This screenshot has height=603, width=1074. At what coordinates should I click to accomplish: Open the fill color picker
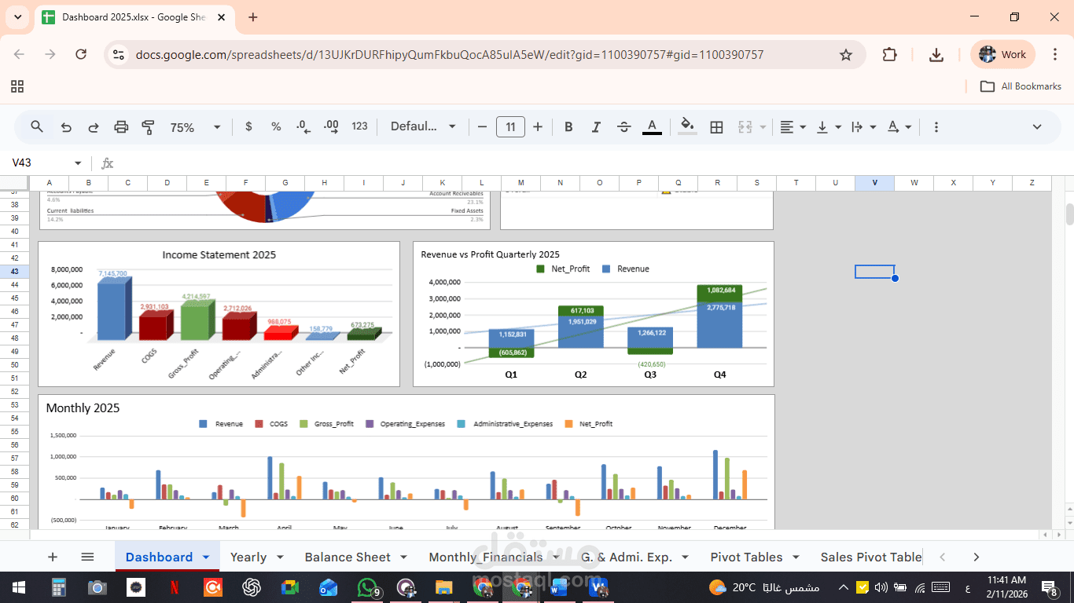tap(687, 126)
